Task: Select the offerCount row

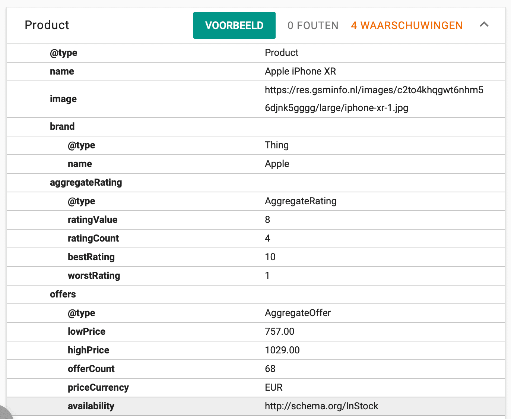Action: [256, 369]
